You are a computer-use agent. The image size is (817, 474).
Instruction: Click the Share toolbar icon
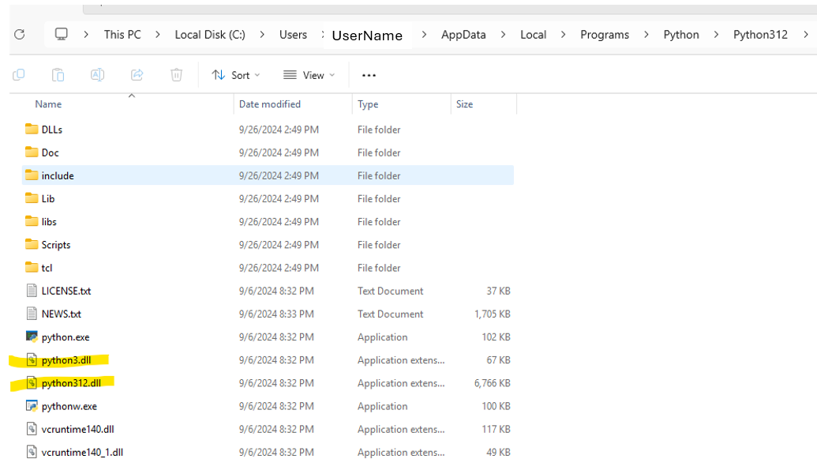(137, 75)
